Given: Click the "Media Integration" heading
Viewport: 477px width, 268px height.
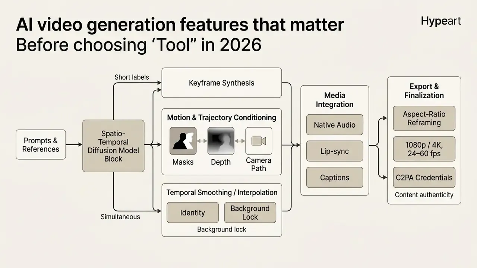Looking at the screenshot, I should [335, 100].
